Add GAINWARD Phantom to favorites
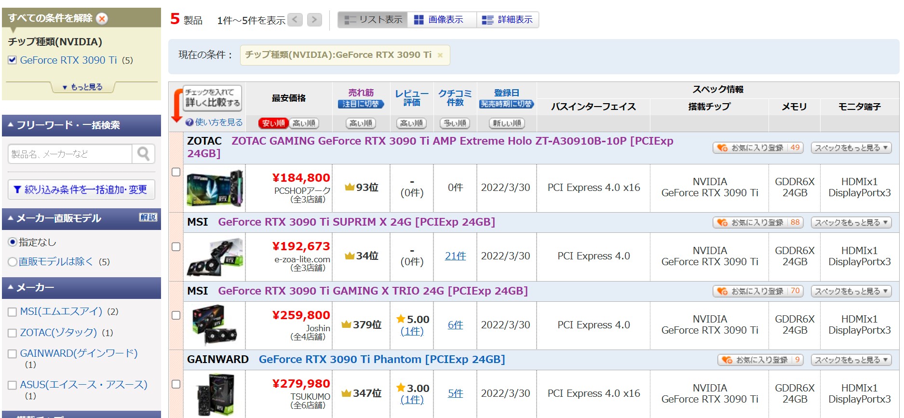 pyautogui.click(x=760, y=360)
